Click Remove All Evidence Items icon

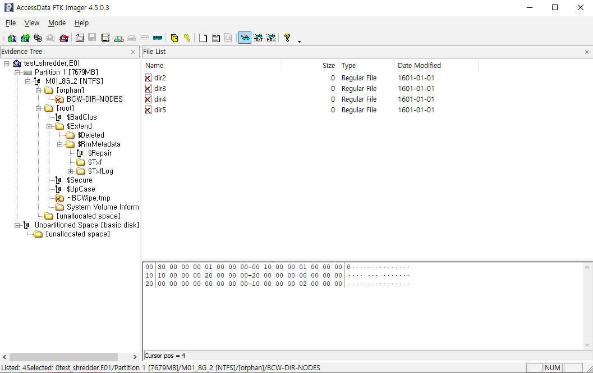pyautogui.click(x=64, y=38)
